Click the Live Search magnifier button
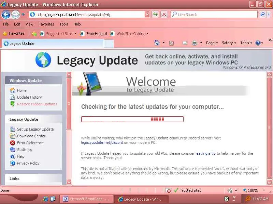273x204 pixels. 262,15
